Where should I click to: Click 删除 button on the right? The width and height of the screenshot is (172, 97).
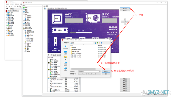[125, 83]
